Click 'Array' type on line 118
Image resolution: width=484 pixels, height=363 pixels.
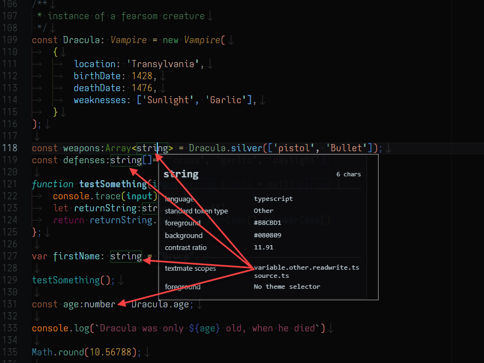coord(118,148)
